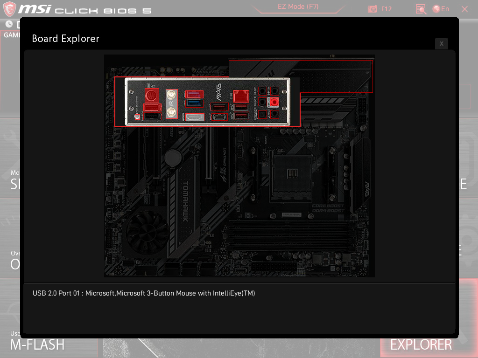
Task: Select the Wi-Fi antenna connectors
Action: 172,104
